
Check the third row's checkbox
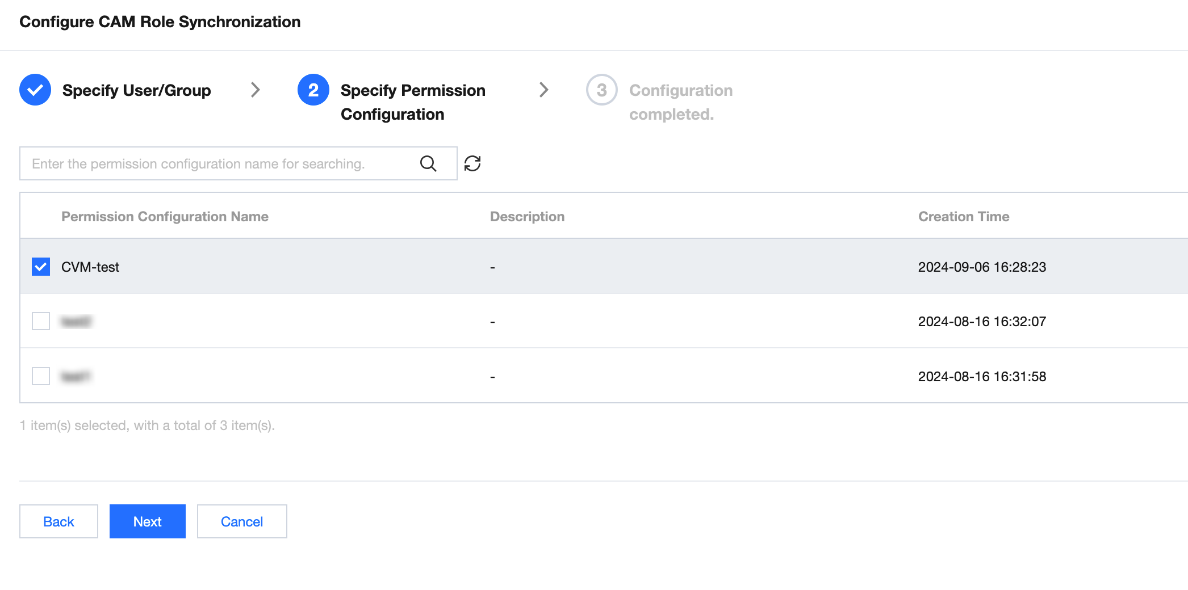click(x=41, y=376)
